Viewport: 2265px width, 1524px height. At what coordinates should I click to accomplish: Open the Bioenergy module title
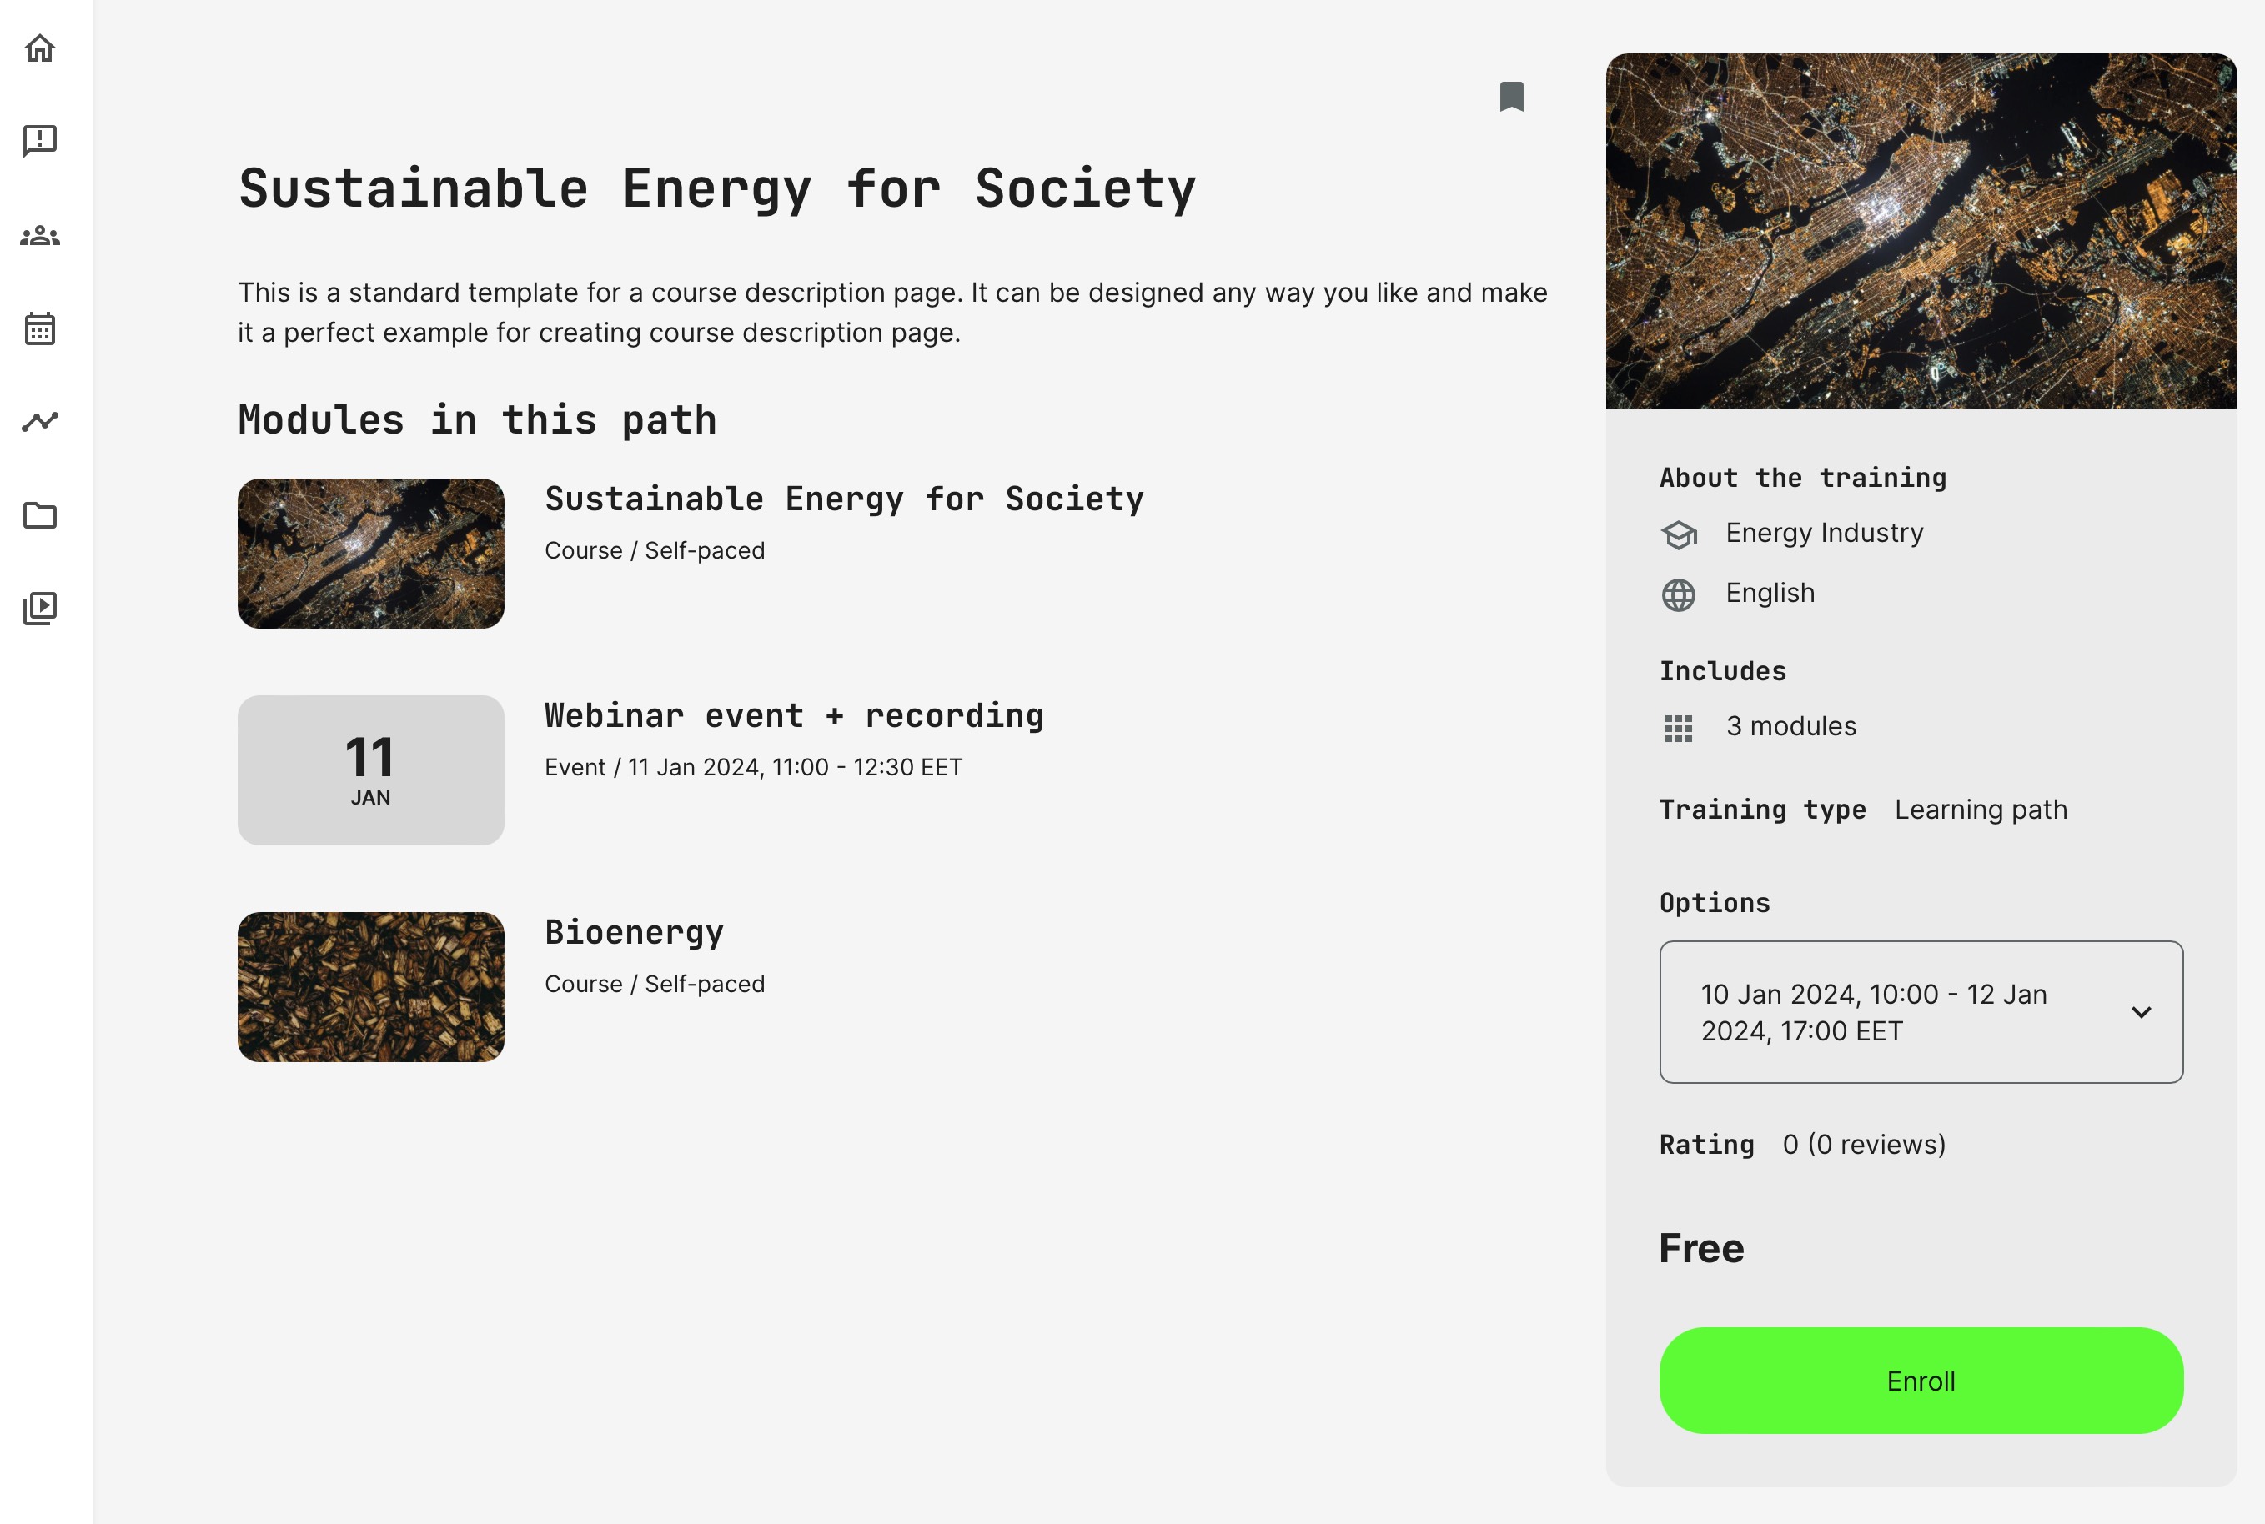coord(634,933)
